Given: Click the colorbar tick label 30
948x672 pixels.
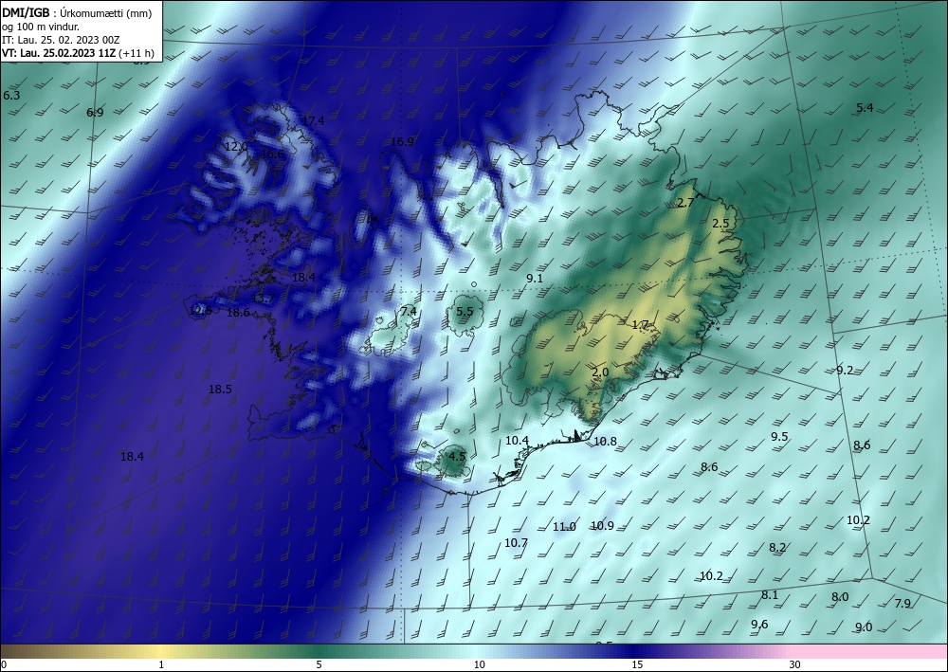Looking at the screenshot, I should [x=795, y=664].
